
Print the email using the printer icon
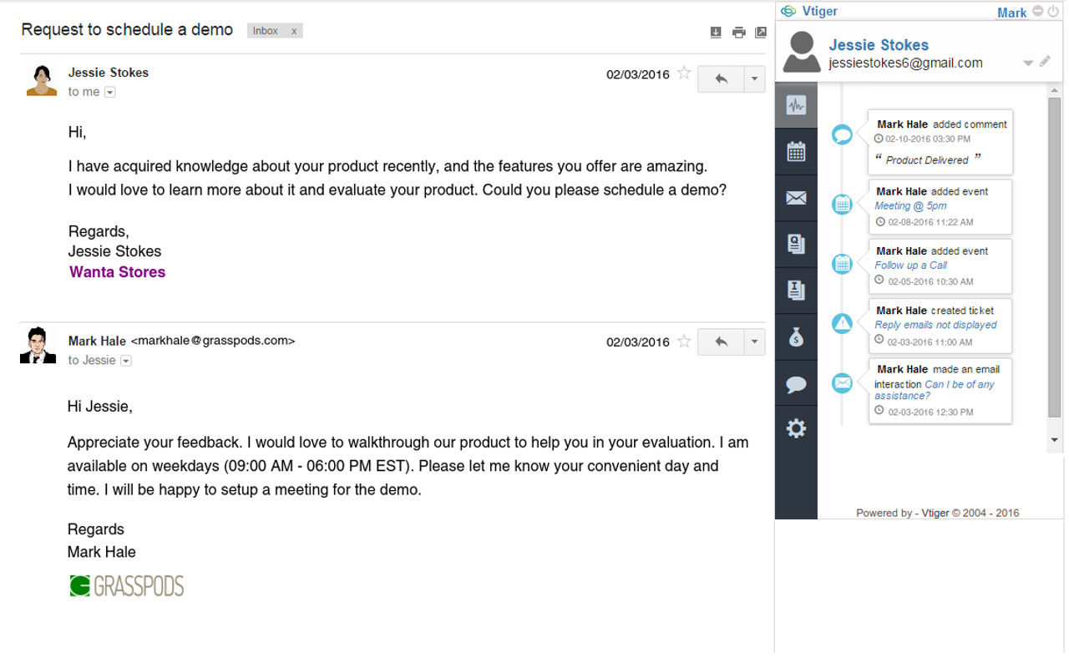pyautogui.click(x=738, y=31)
